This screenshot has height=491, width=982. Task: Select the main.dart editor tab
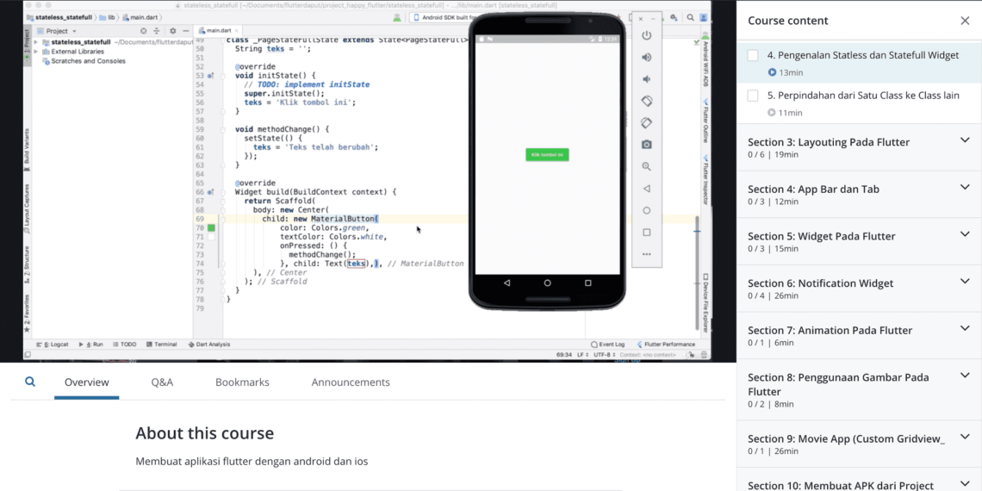(217, 30)
